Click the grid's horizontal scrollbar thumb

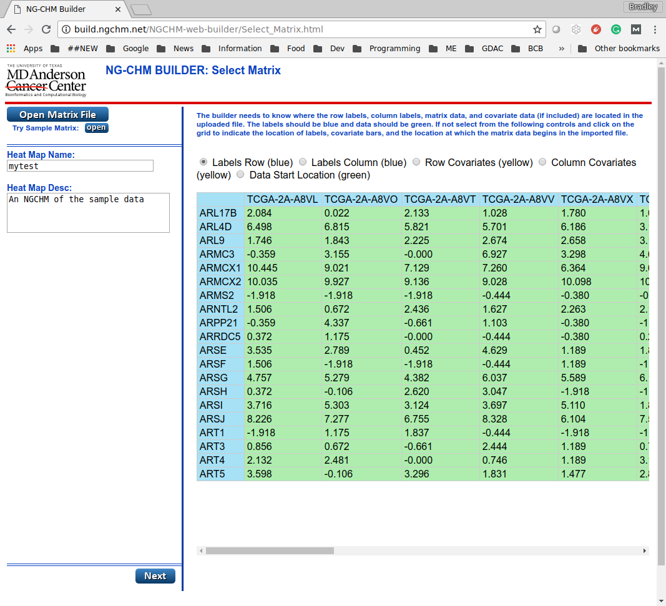click(270, 551)
